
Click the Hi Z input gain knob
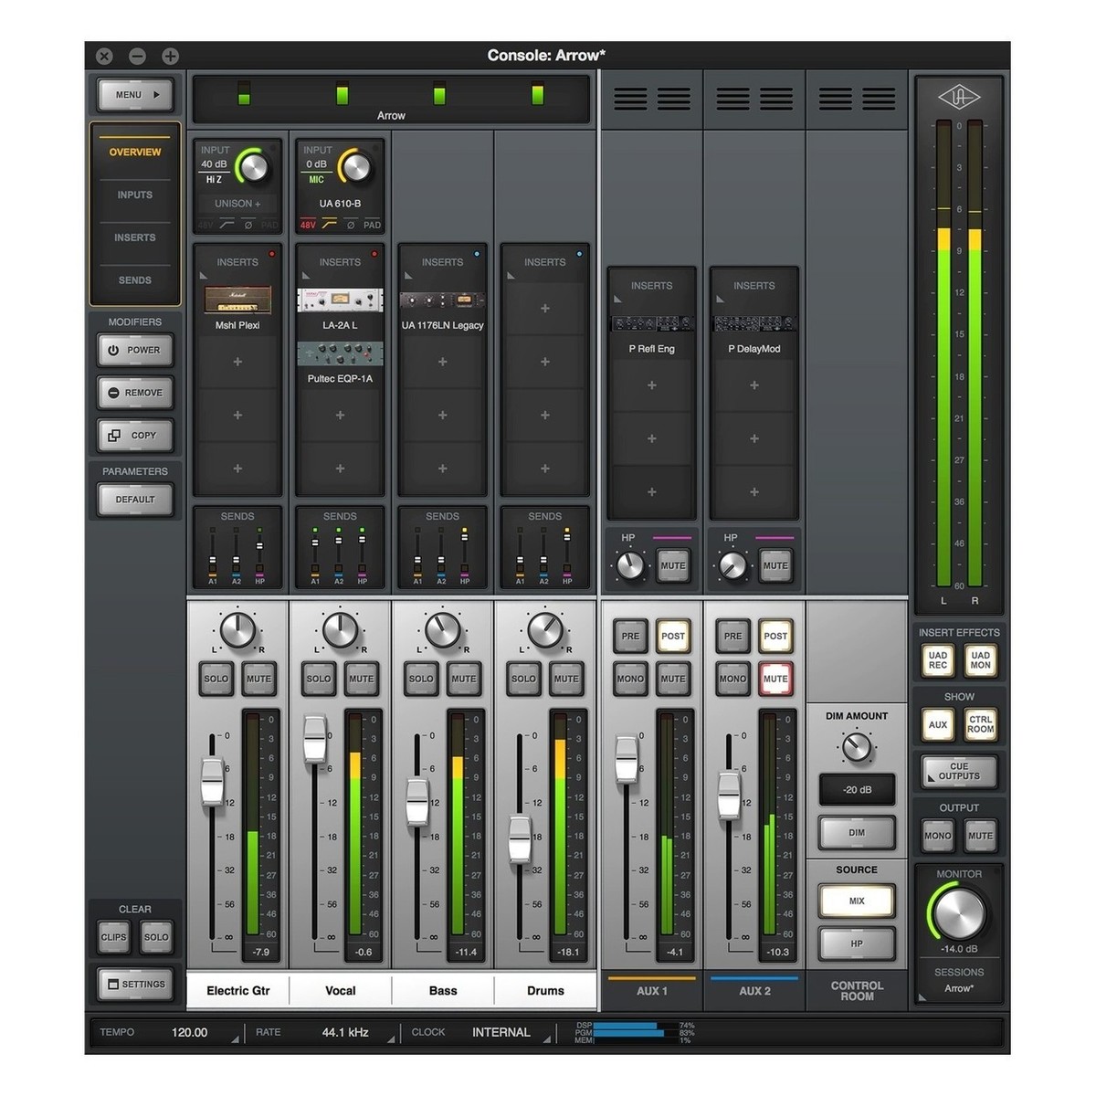point(253,167)
